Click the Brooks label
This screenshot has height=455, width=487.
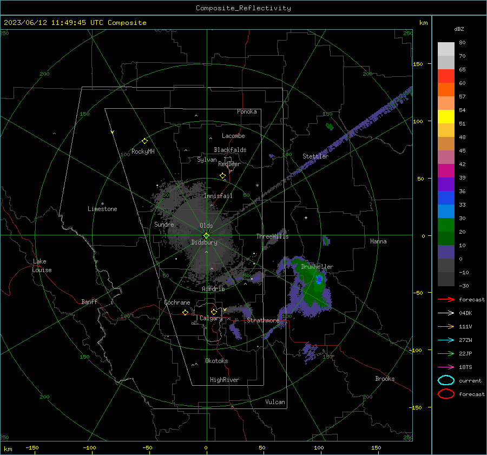click(x=385, y=379)
